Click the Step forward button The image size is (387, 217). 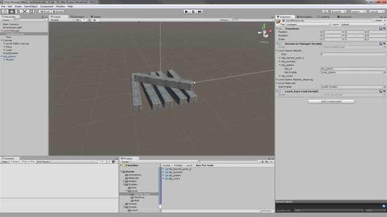pos(200,11)
